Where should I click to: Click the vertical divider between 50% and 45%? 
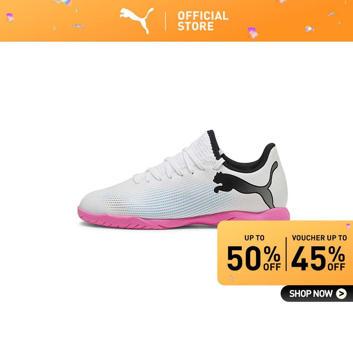[286, 254]
